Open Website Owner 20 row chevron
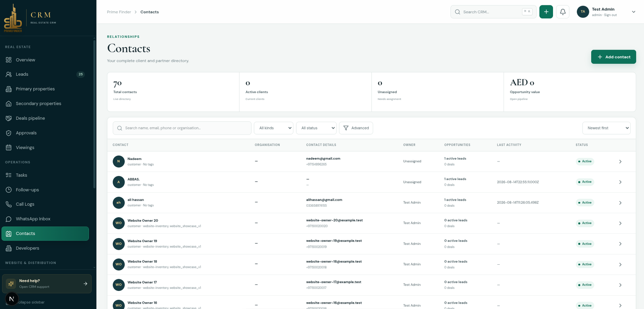644x309 pixels. (x=620, y=223)
